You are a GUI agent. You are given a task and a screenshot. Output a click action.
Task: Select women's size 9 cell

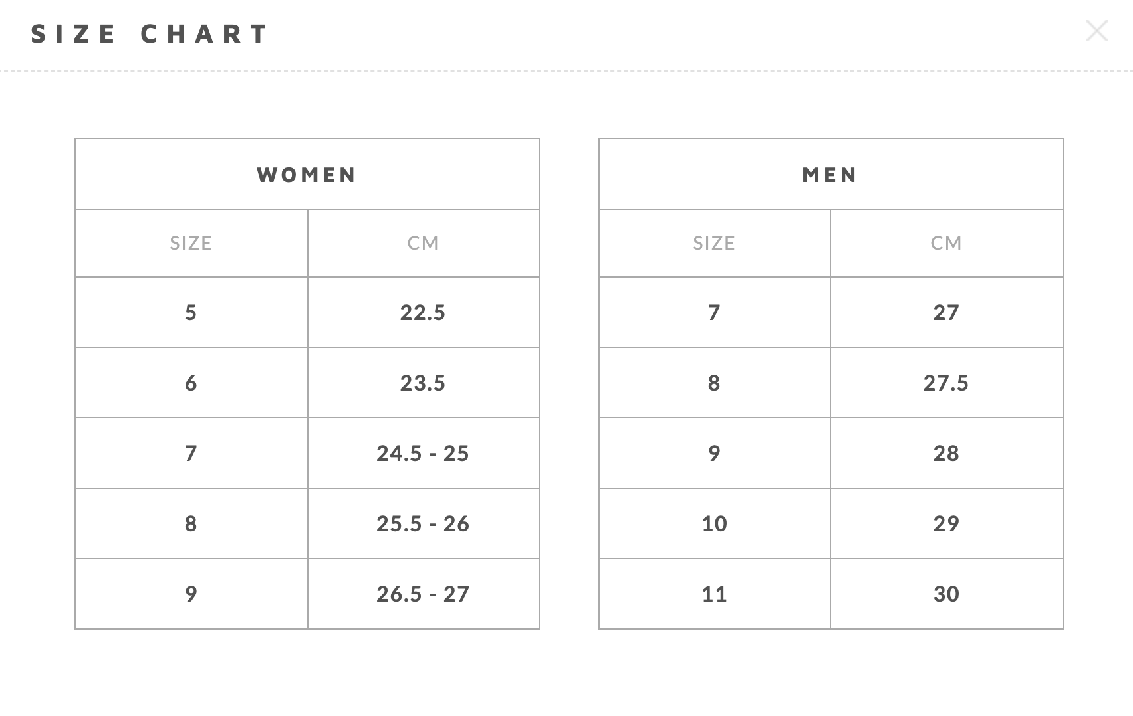tap(191, 594)
